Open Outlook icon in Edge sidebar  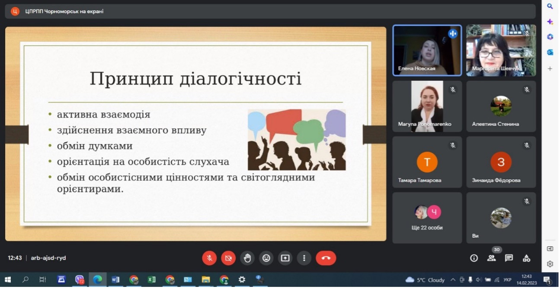tap(550, 52)
